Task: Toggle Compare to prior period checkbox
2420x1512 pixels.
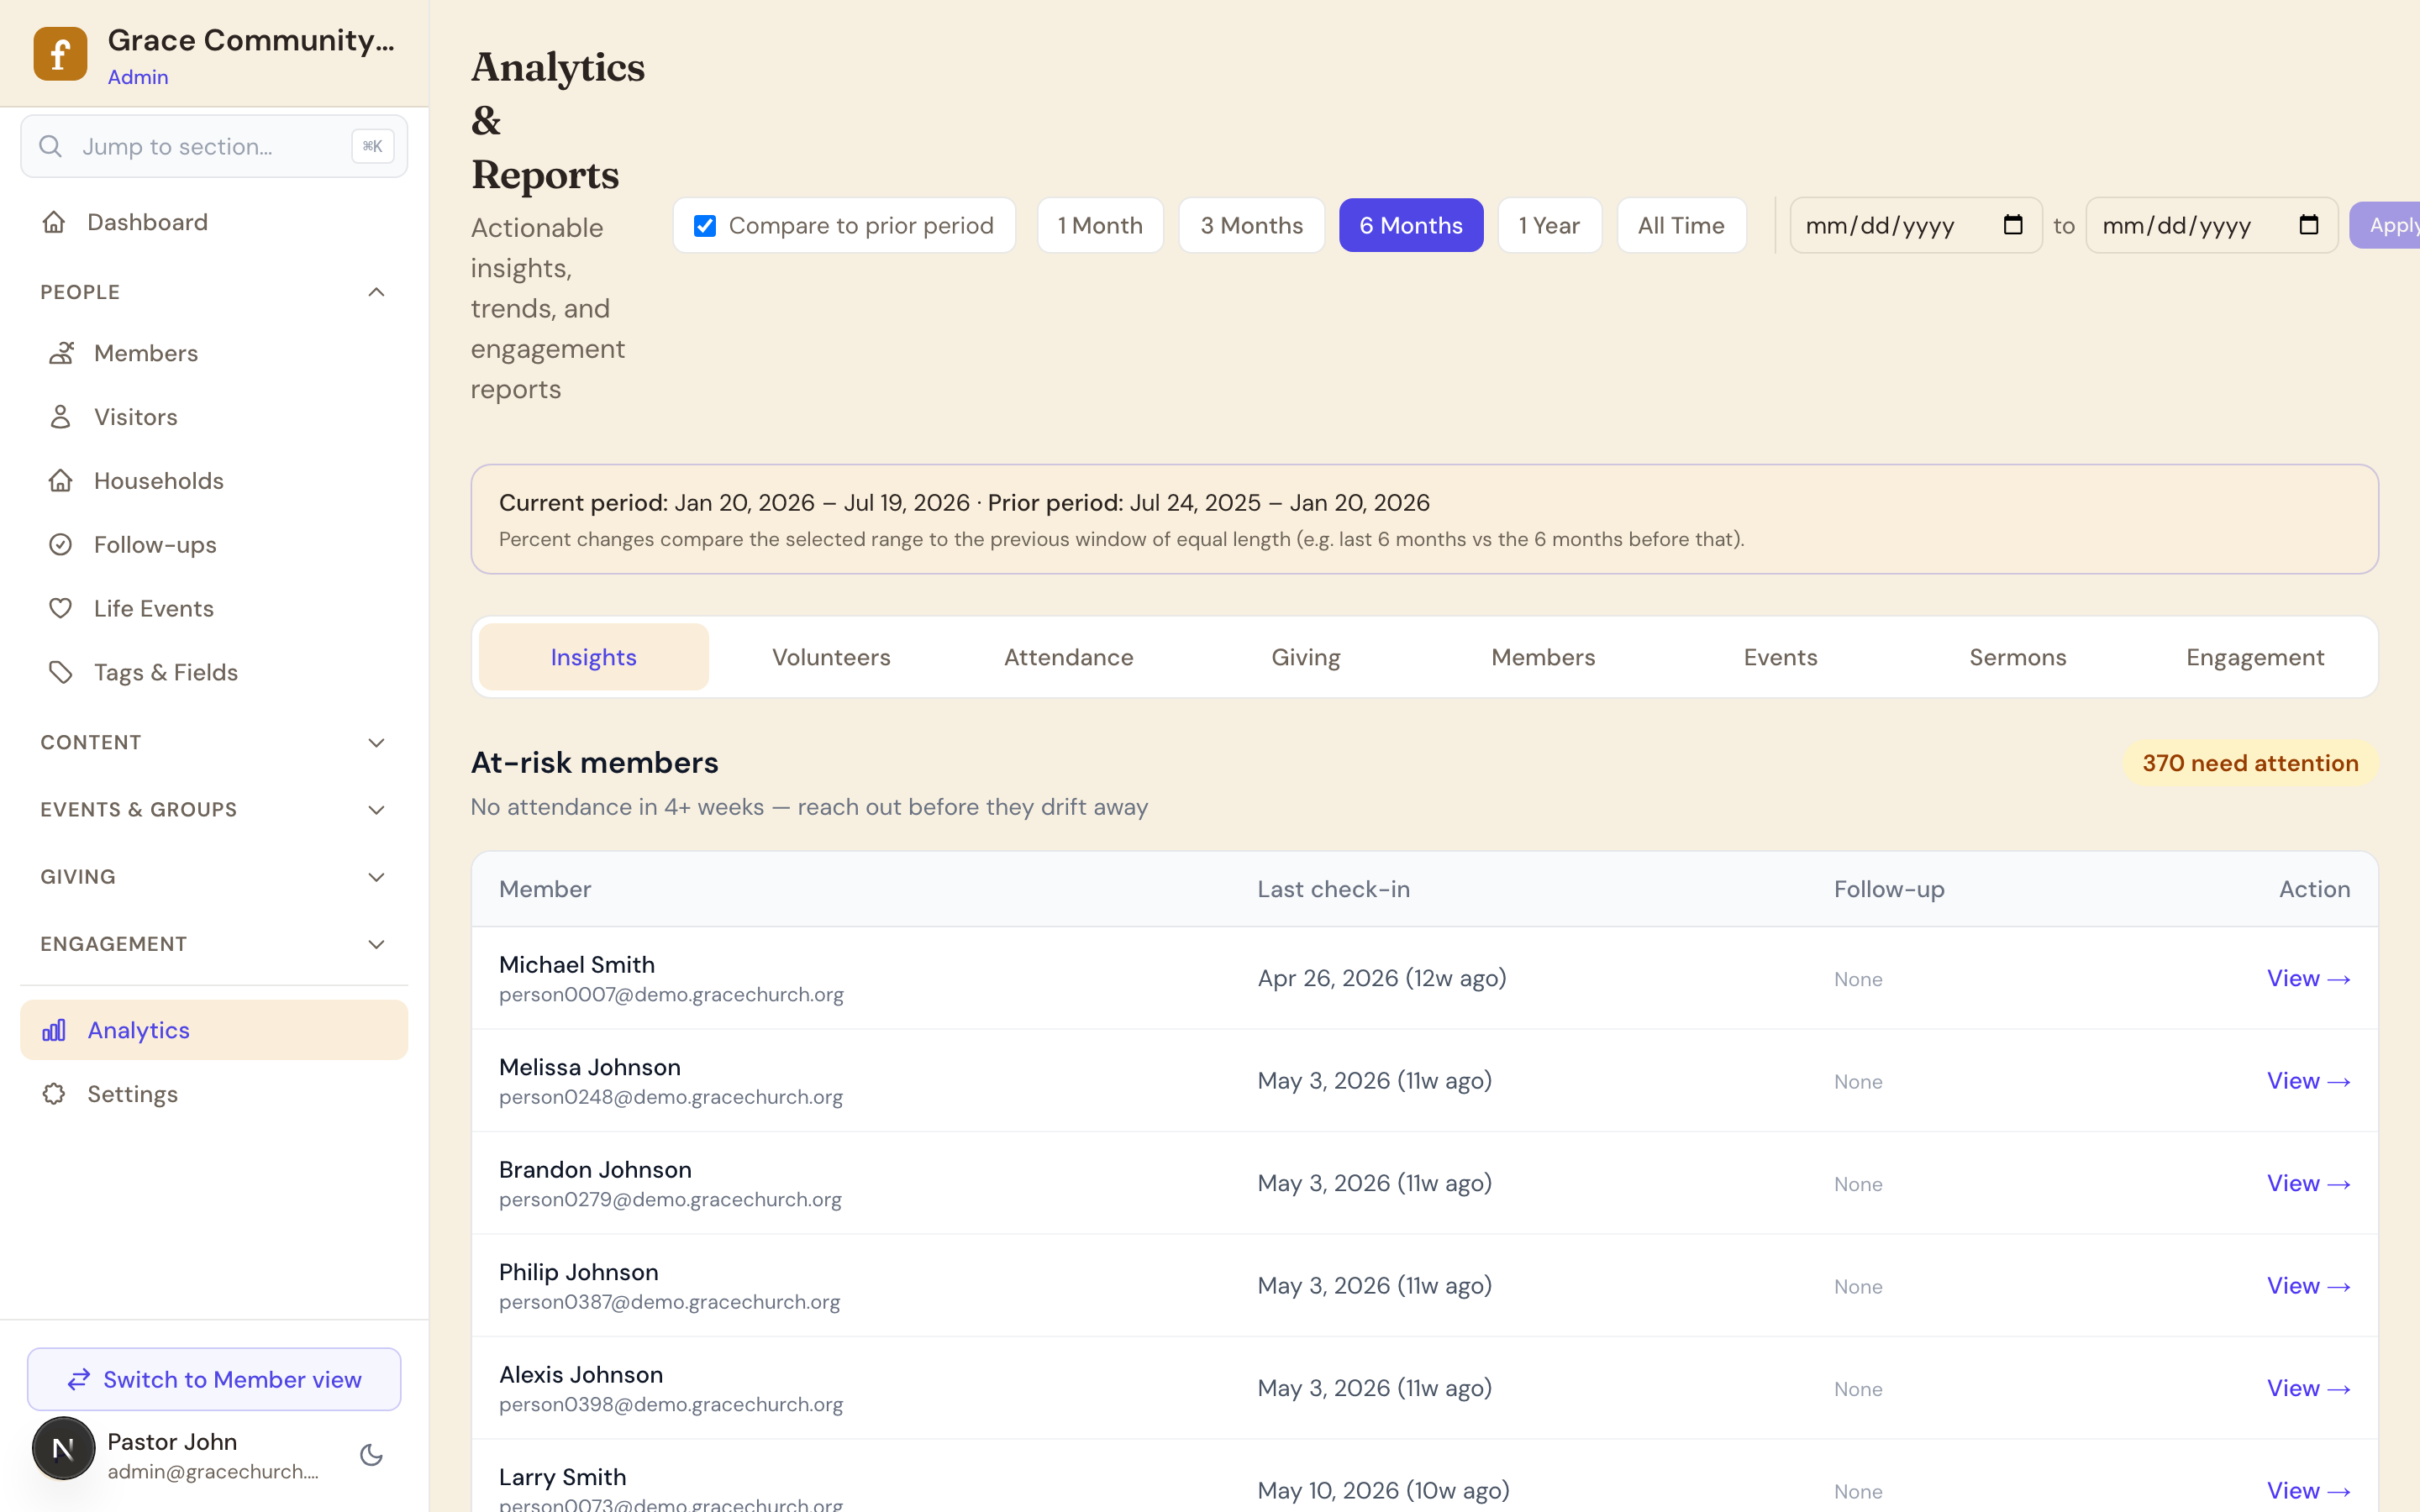Action: [x=705, y=226]
